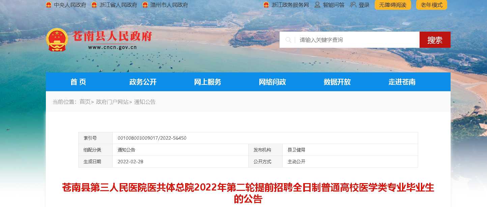The image size is (487, 207).
Task: Click the 苍南县人民政府 title text
Action: (112, 36)
